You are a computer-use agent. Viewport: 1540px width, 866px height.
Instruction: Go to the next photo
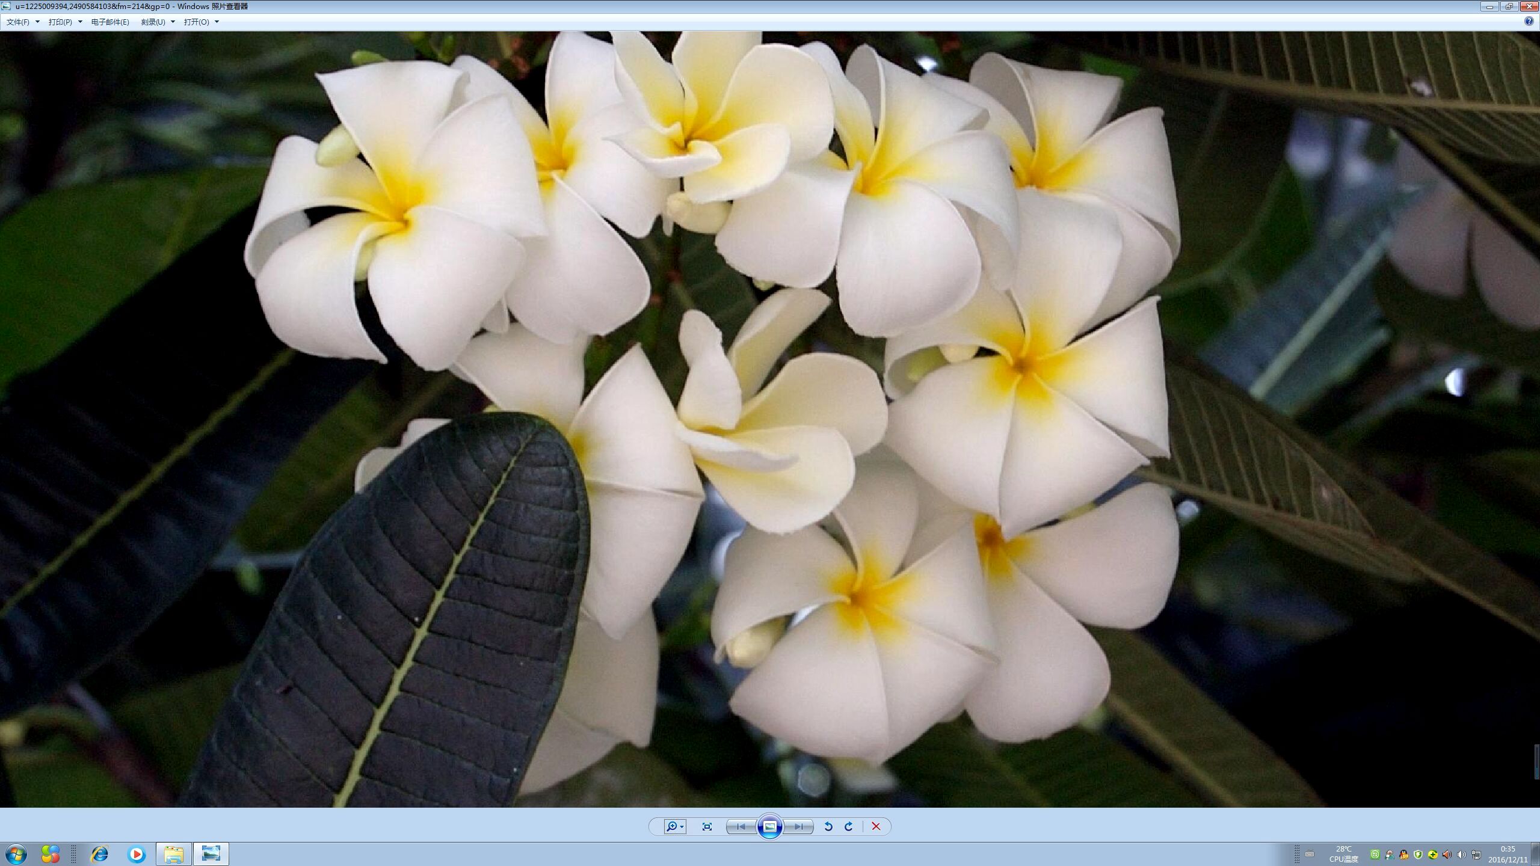pyautogui.click(x=799, y=826)
